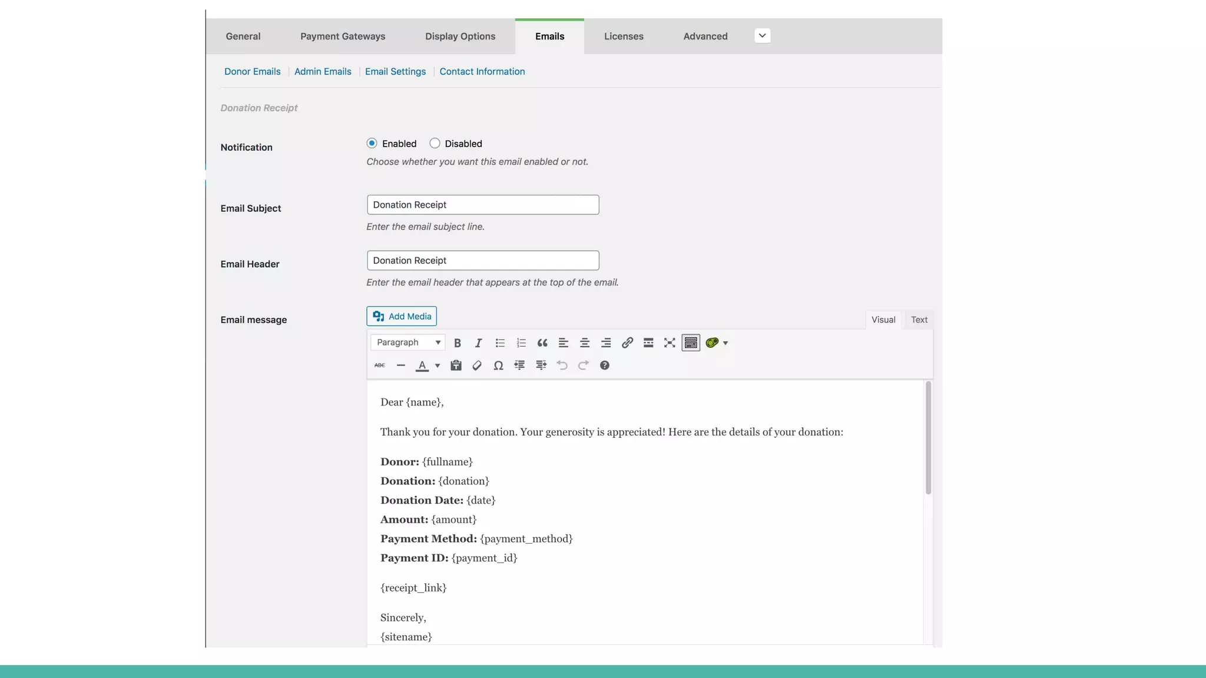Expand more settings tabs chevron
1206x678 pixels.
pos(762,36)
